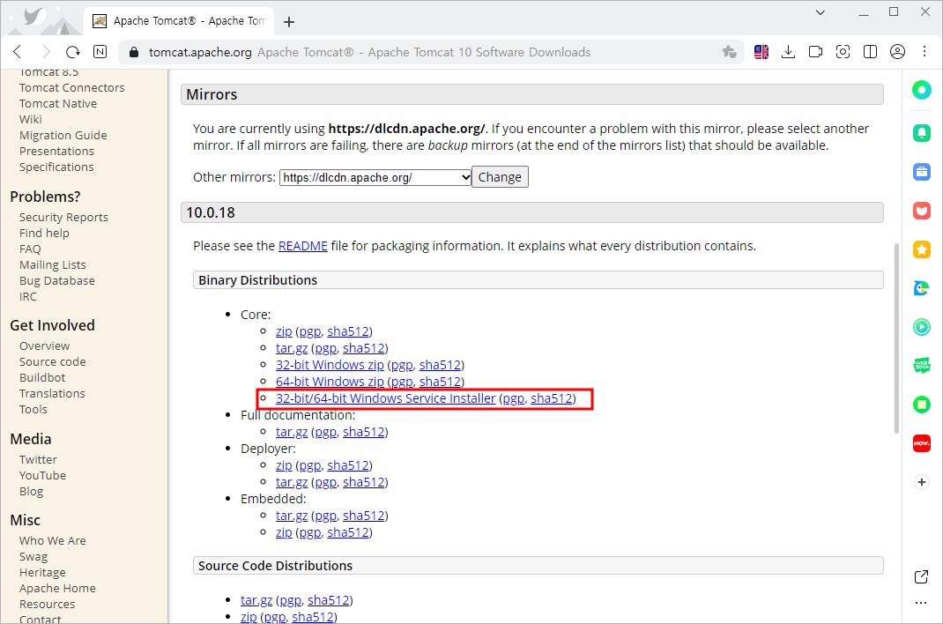Viewport: 943px width, 624px height.
Task: Open the external popup window icon
Action: point(921,577)
